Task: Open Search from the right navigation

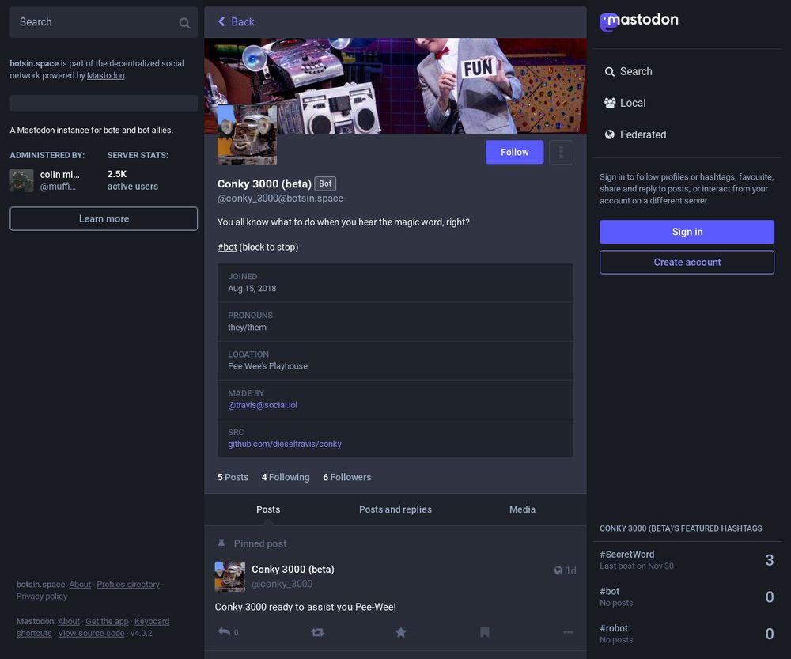Action: tap(628, 72)
